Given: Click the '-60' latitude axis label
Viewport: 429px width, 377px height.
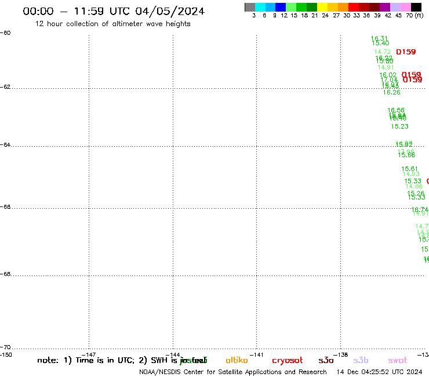Looking at the screenshot, I should pos(5,33).
